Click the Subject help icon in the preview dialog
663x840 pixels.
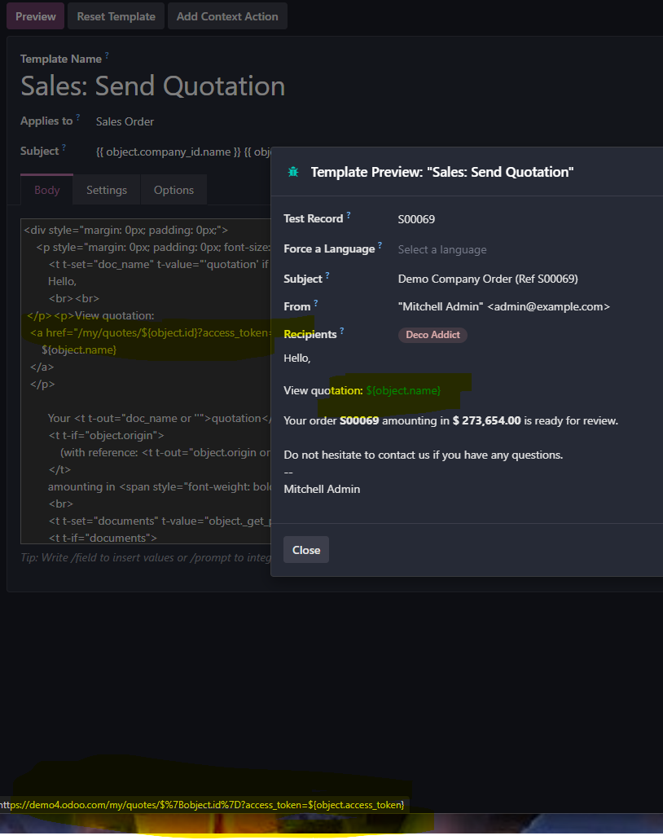(327, 275)
